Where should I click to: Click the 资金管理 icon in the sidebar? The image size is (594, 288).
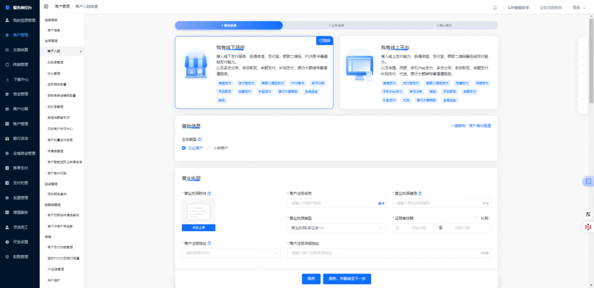[x=7, y=94]
